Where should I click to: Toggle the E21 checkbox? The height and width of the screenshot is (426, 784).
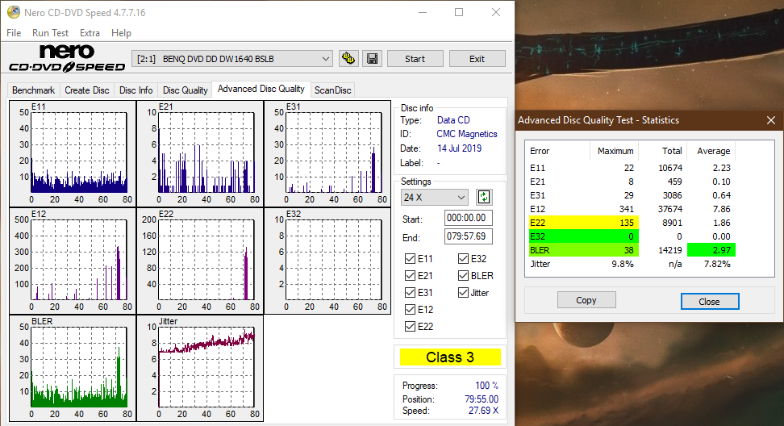pyautogui.click(x=410, y=275)
